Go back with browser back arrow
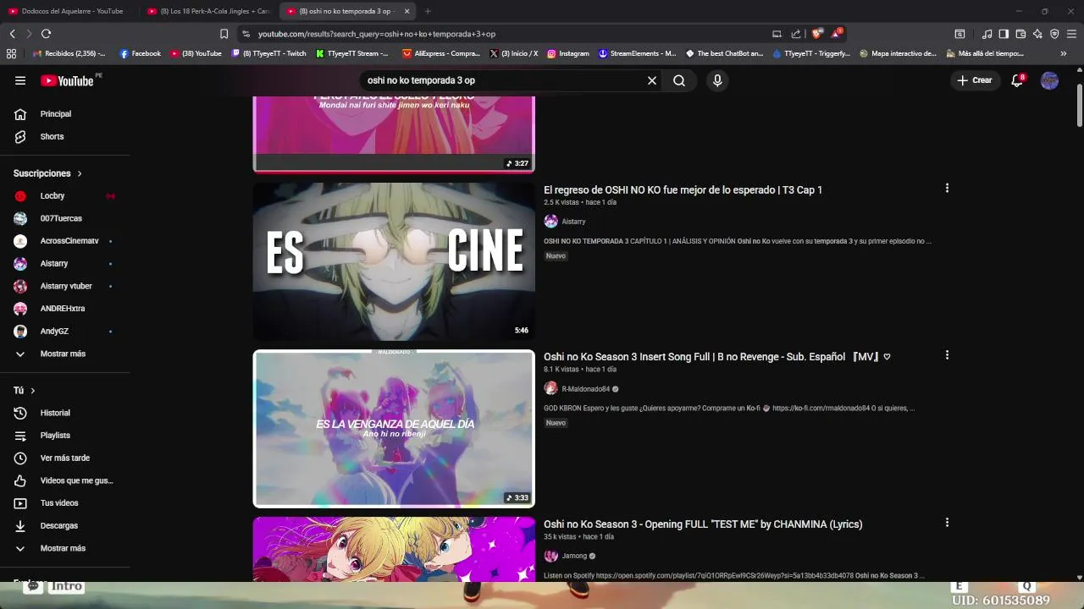The width and height of the screenshot is (1084, 609). point(12,34)
